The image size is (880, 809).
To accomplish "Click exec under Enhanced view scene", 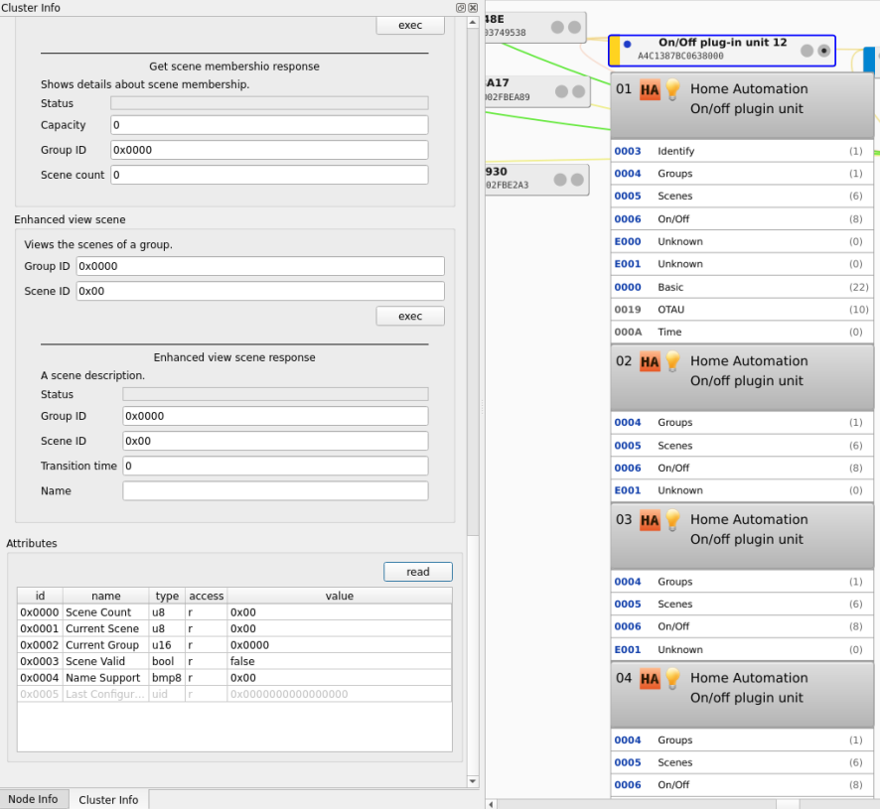I will tap(410, 316).
